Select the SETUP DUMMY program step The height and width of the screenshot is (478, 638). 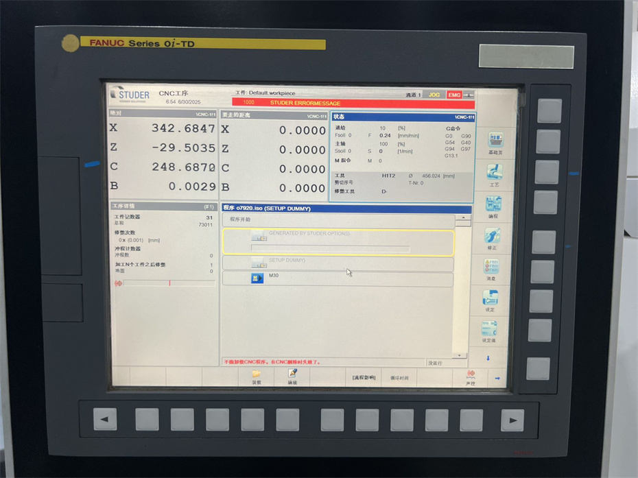coord(338,262)
